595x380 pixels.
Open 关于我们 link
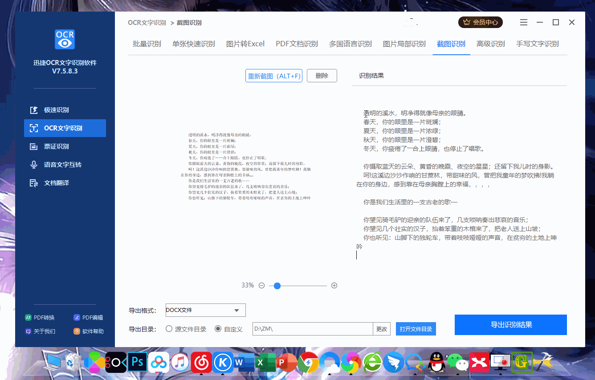[x=40, y=331]
